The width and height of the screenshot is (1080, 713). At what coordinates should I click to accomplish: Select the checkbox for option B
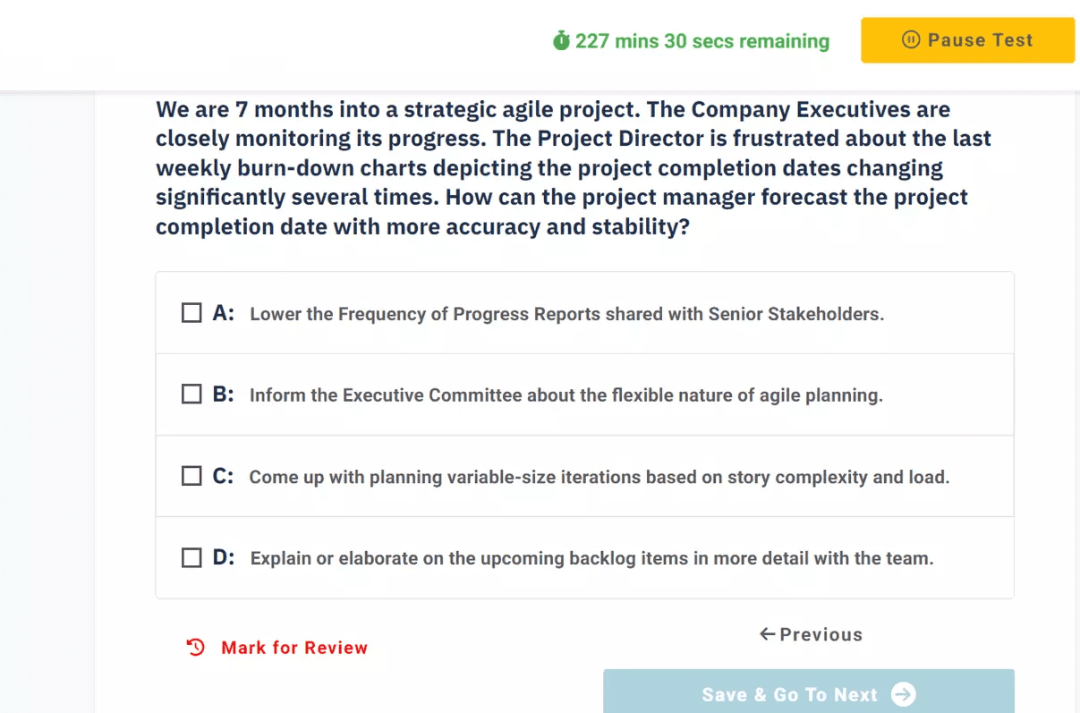click(x=191, y=395)
